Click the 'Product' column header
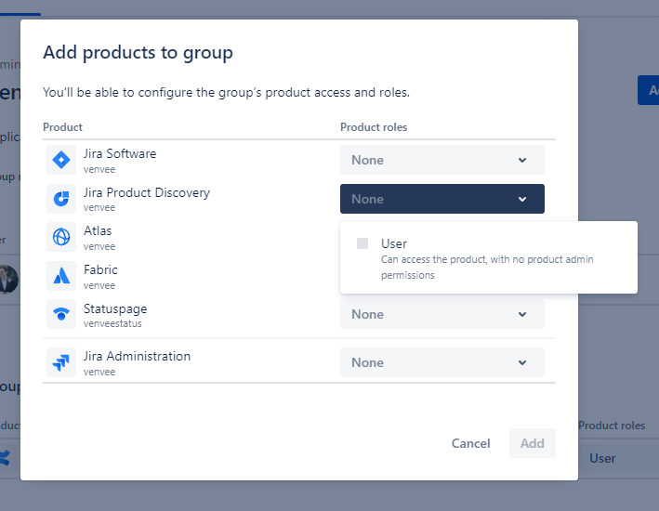 [62, 127]
